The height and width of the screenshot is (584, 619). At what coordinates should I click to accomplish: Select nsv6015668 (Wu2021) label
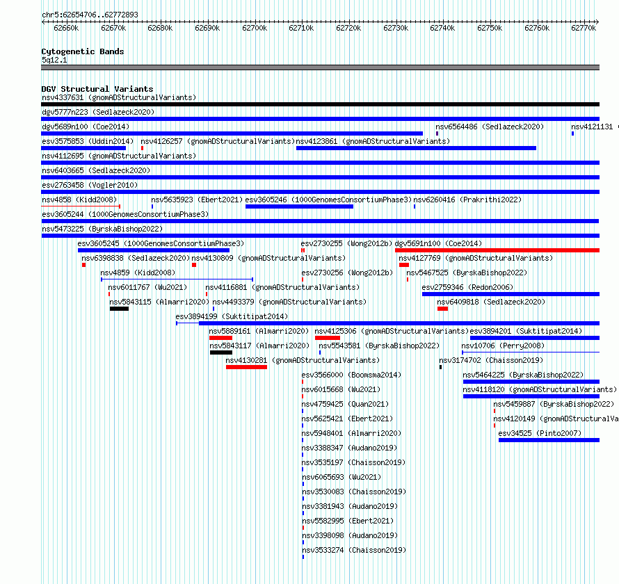[x=341, y=389]
